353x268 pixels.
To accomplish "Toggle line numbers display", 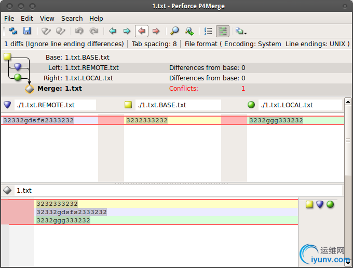I will pos(208,31).
